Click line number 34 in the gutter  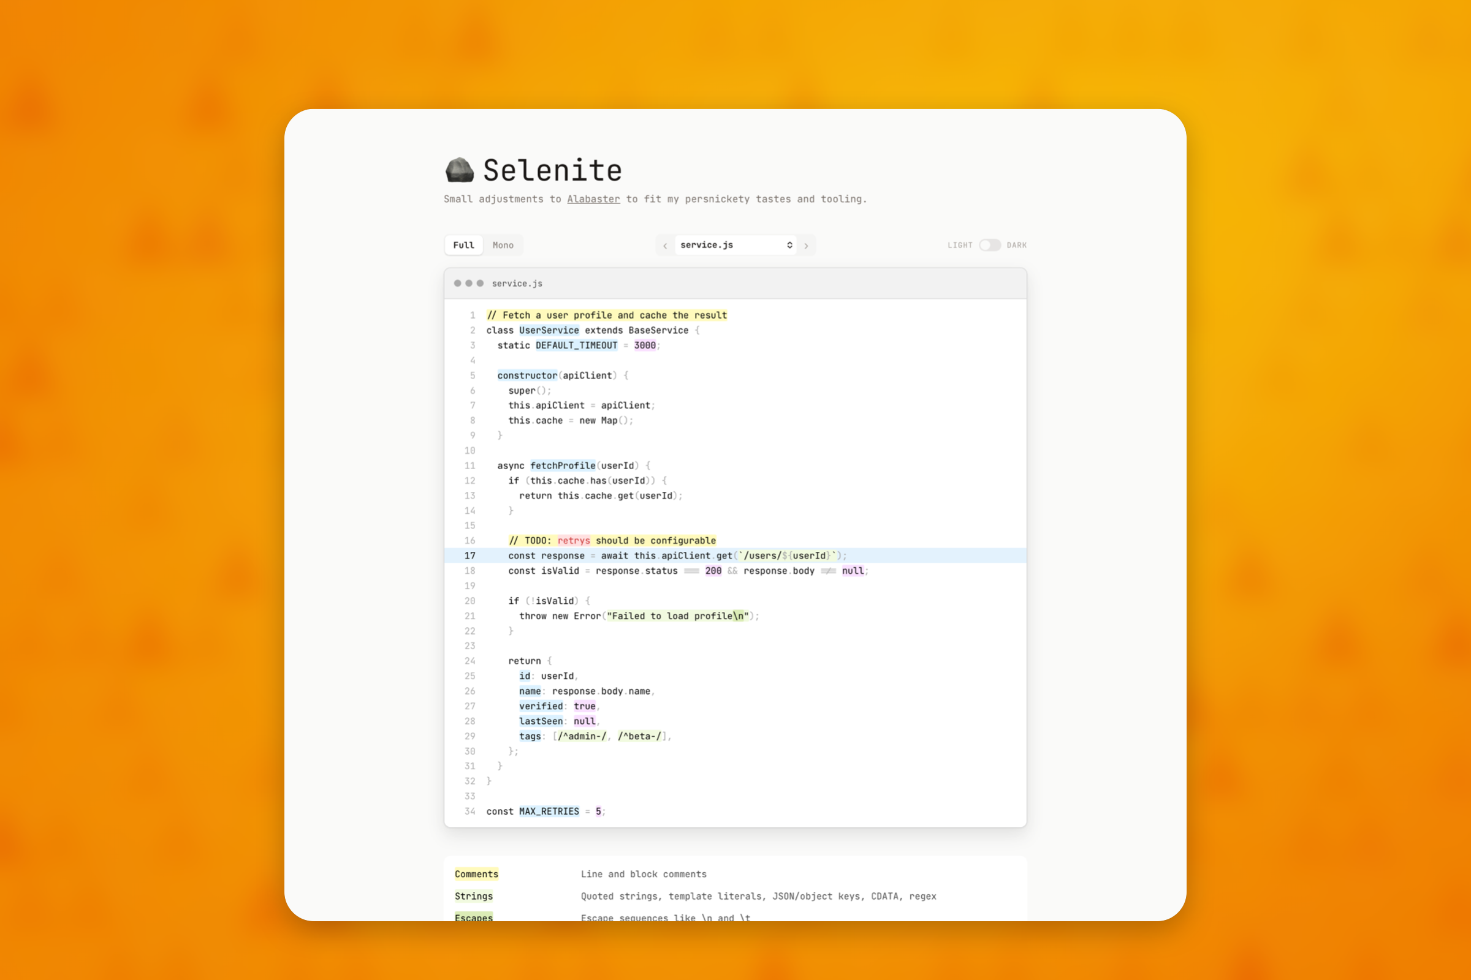[x=469, y=811]
